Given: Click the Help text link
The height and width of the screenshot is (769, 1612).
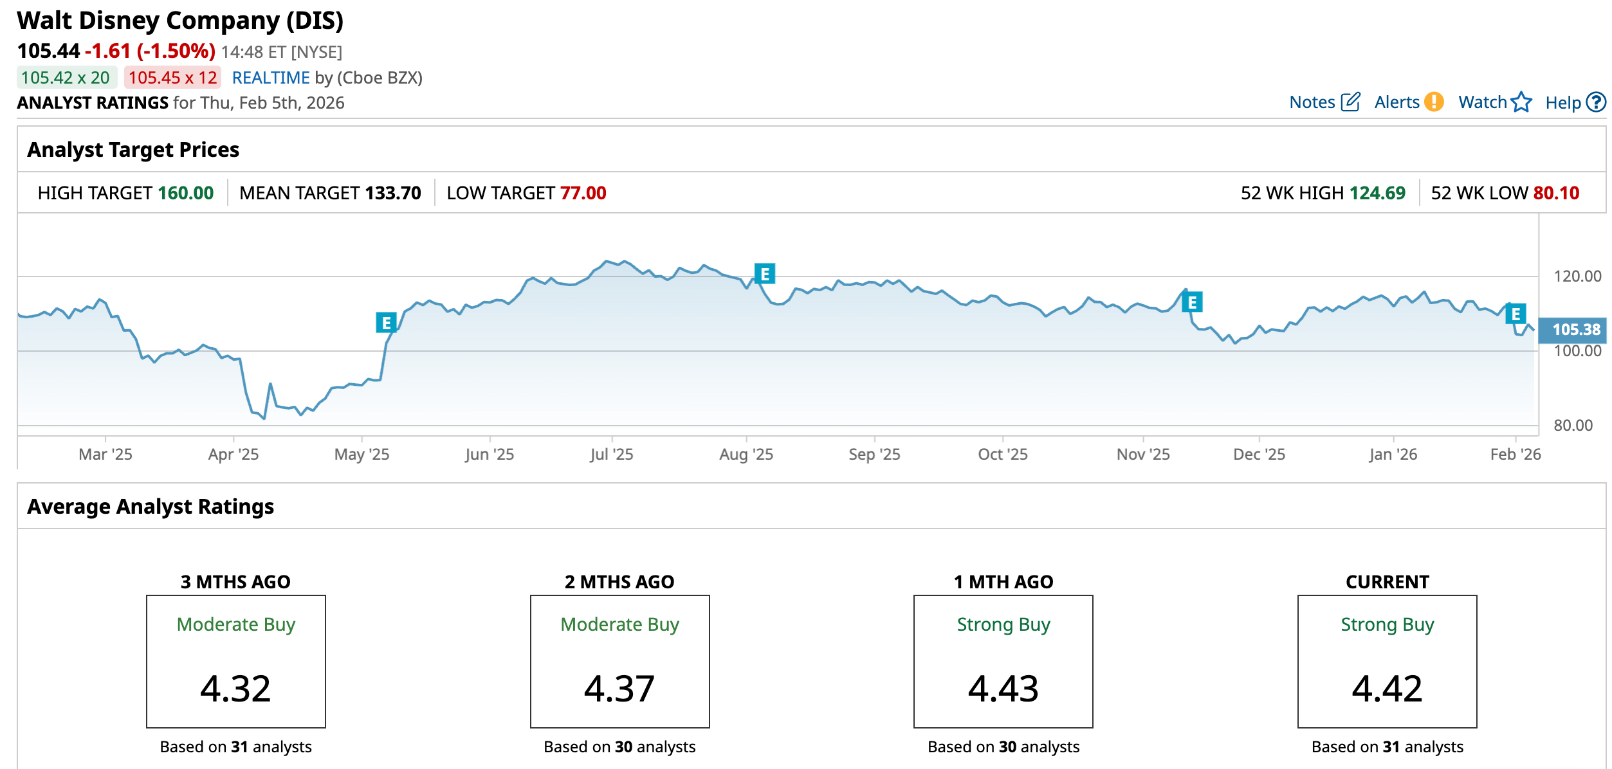Looking at the screenshot, I should point(1562,103).
